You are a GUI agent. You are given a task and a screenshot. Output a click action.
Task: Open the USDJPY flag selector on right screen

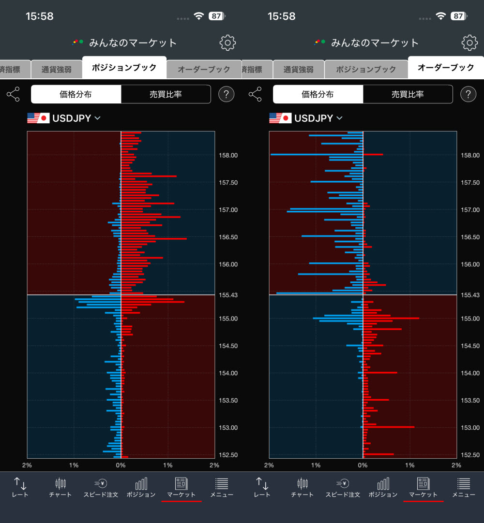(x=280, y=118)
